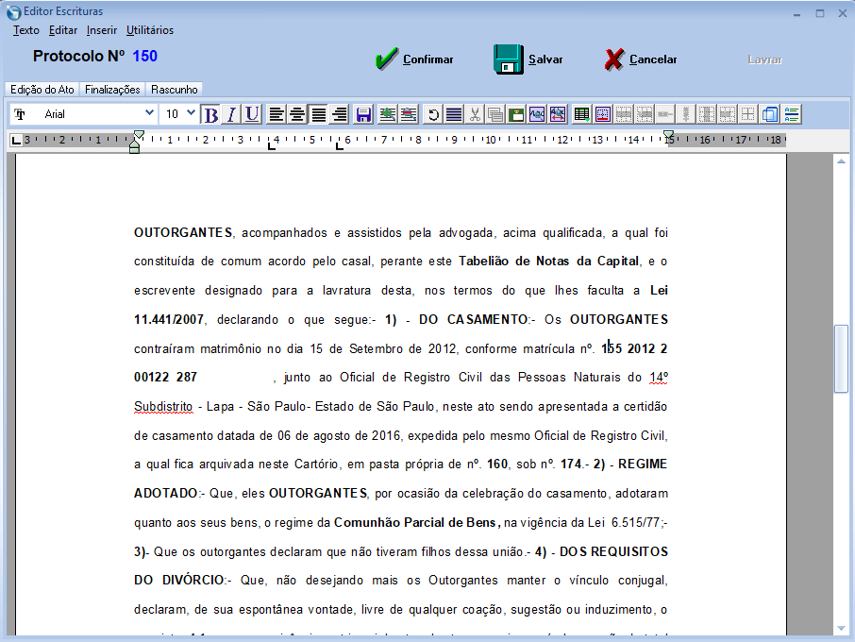Click the bold text 'Comunhão Parcial de Bens'
This screenshot has width=855, height=642.
click(x=415, y=522)
